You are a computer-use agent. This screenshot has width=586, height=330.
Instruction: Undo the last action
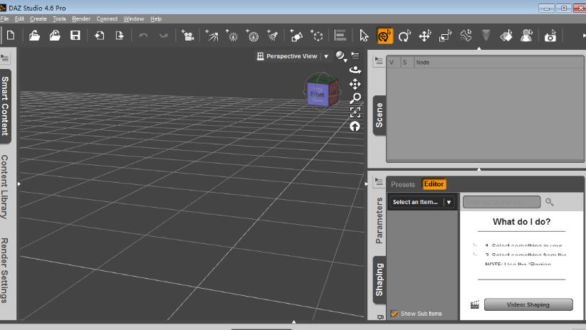[143, 36]
